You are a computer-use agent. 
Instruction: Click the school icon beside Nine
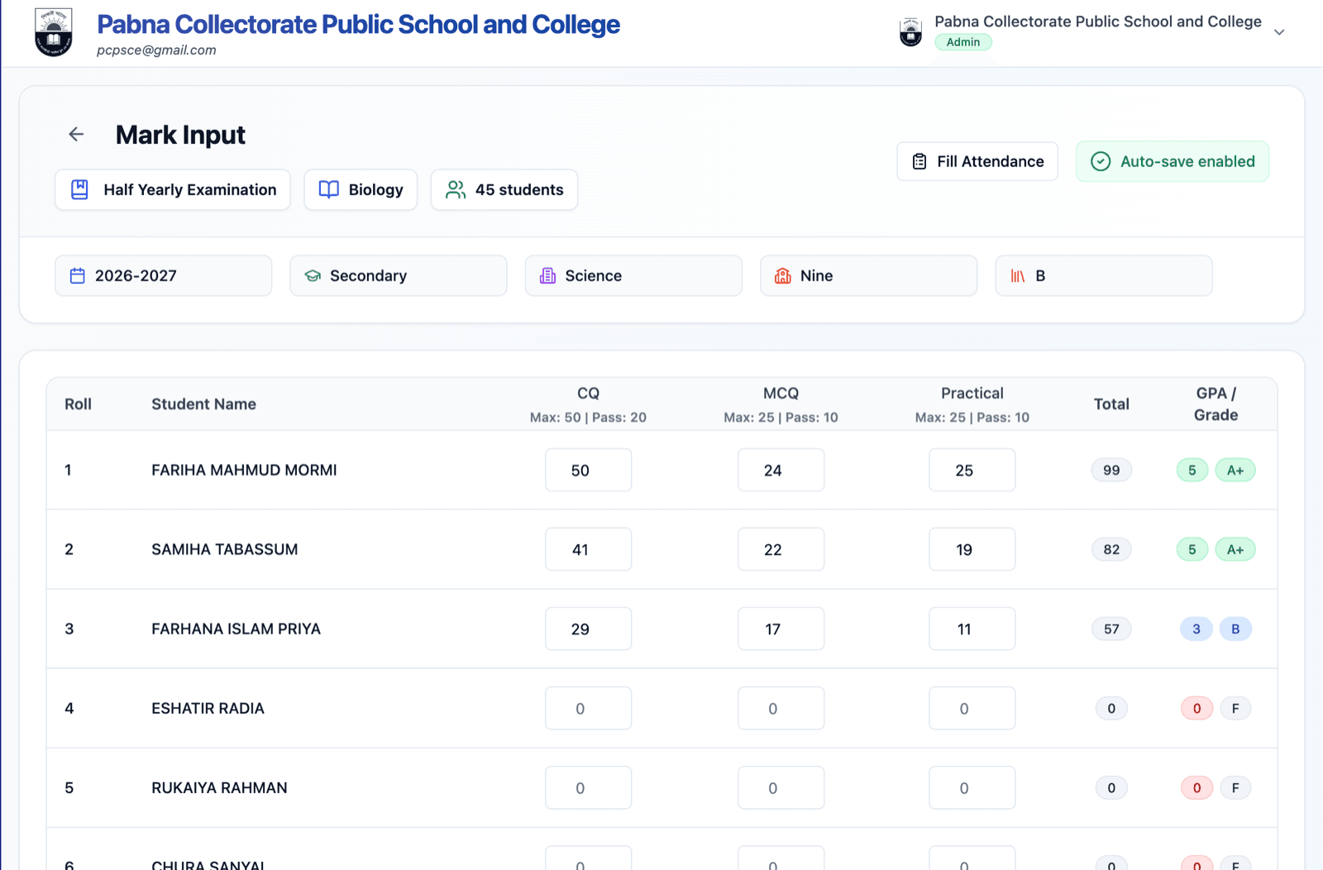(783, 275)
